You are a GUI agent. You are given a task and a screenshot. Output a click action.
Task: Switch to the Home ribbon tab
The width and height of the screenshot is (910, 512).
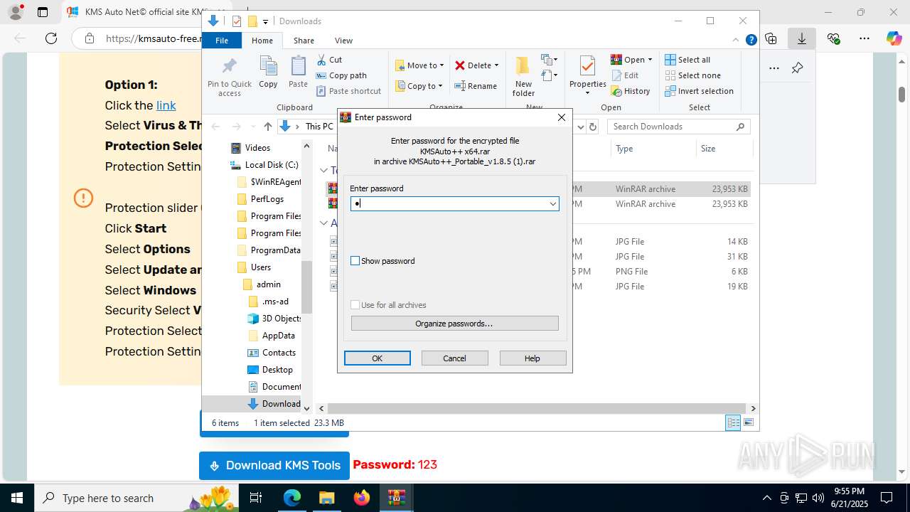point(262,41)
